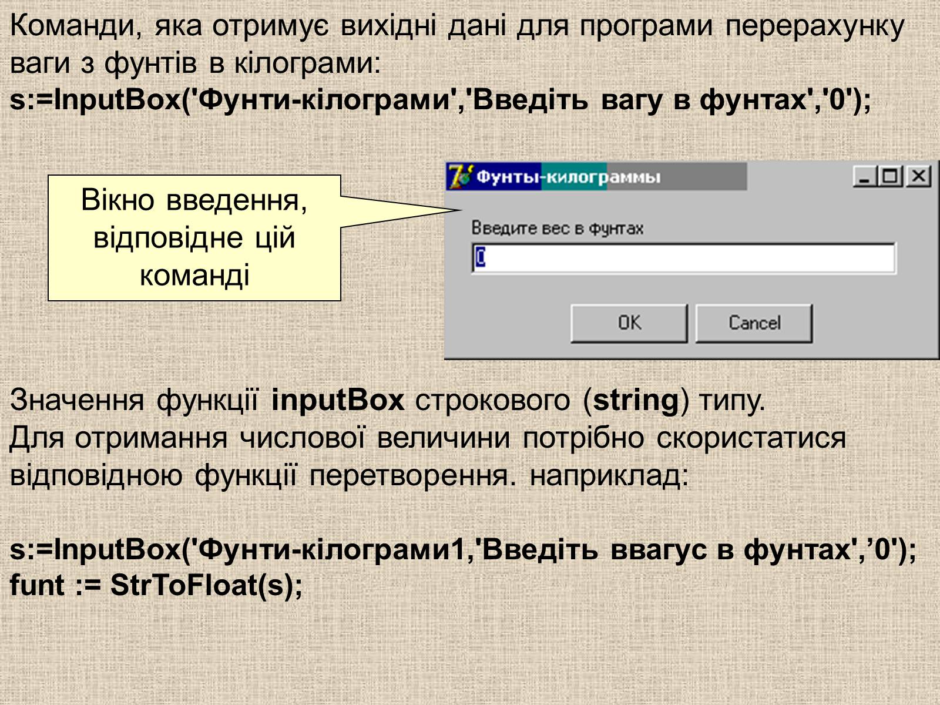Click the OK button in the input dialog
This screenshot has height=705, width=940.
(x=629, y=323)
